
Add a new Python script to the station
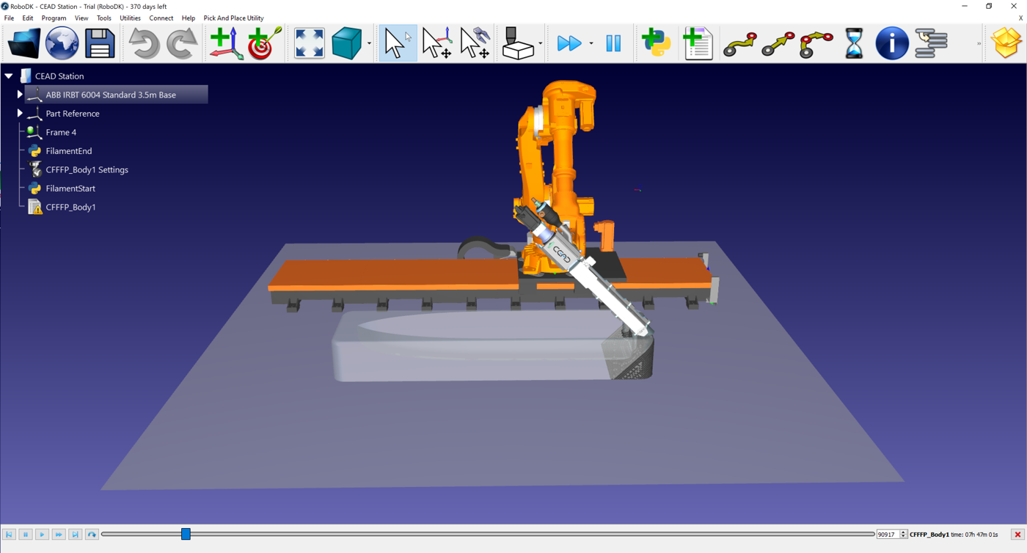(x=657, y=43)
